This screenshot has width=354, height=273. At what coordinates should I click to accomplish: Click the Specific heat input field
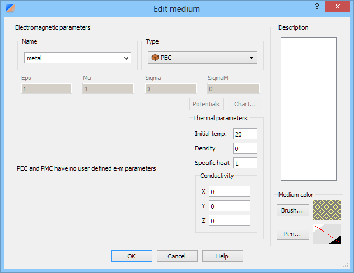click(245, 163)
